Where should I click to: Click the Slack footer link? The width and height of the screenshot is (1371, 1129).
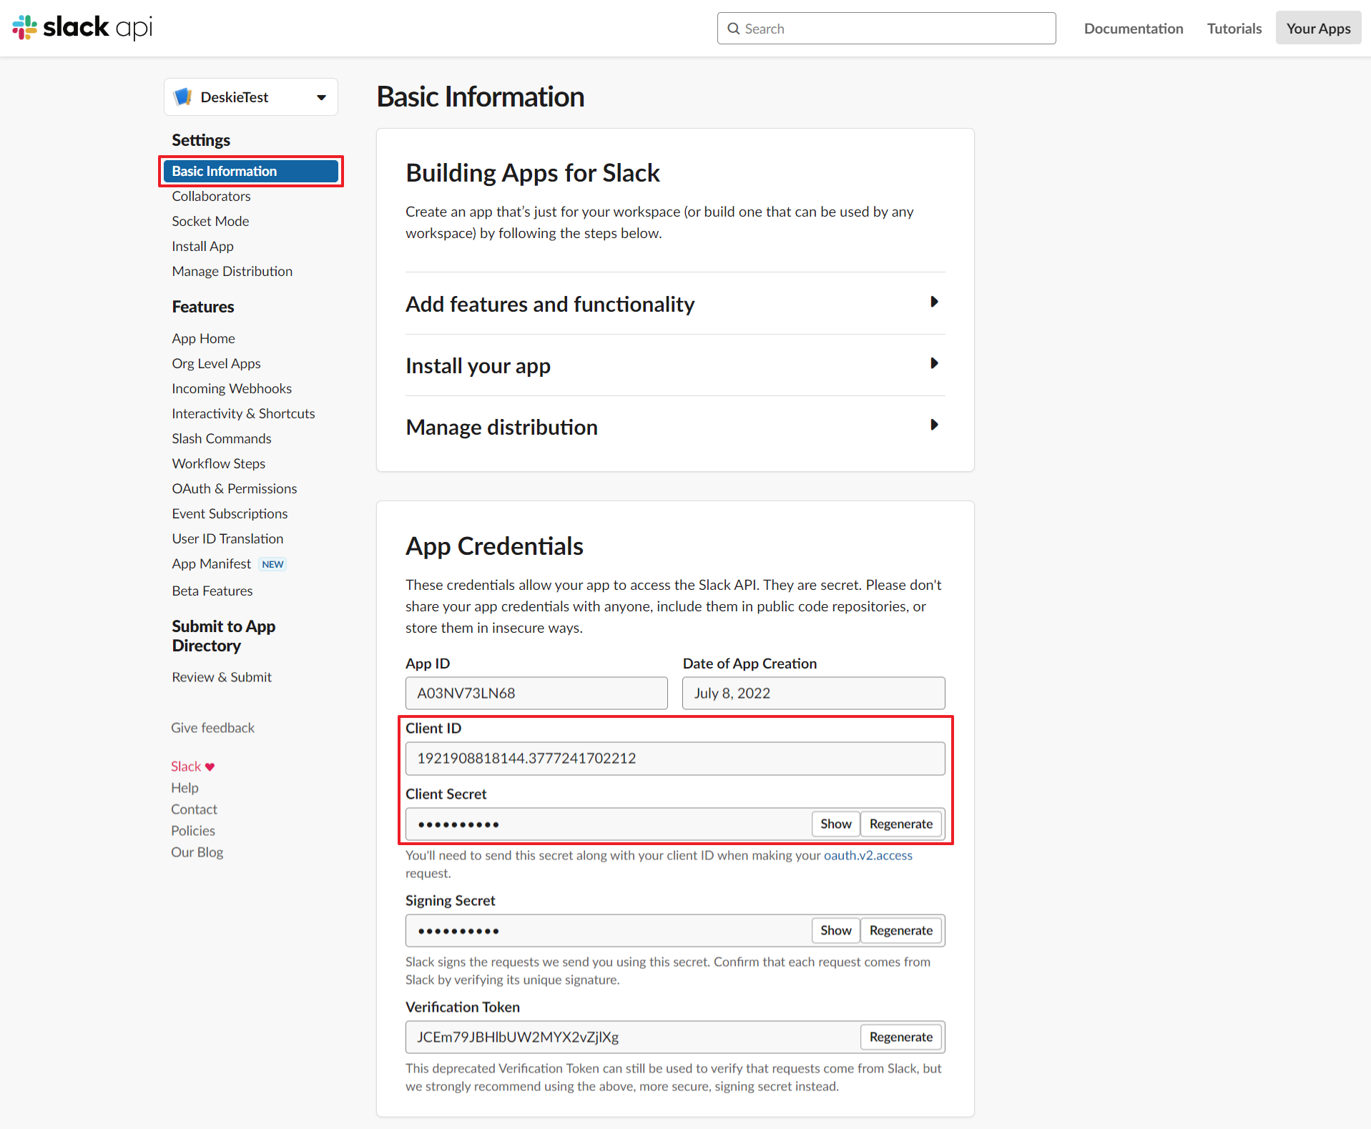186,766
